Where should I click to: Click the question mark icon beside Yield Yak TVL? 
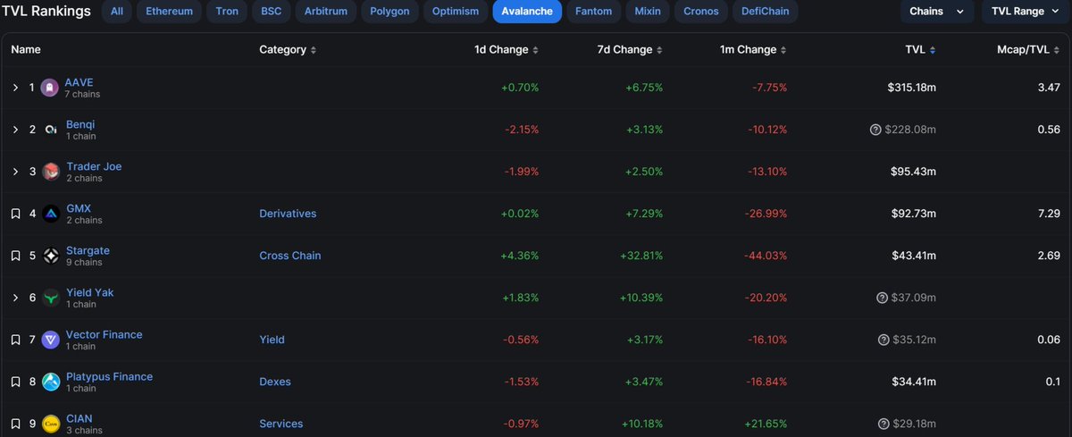tap(883, 298)
